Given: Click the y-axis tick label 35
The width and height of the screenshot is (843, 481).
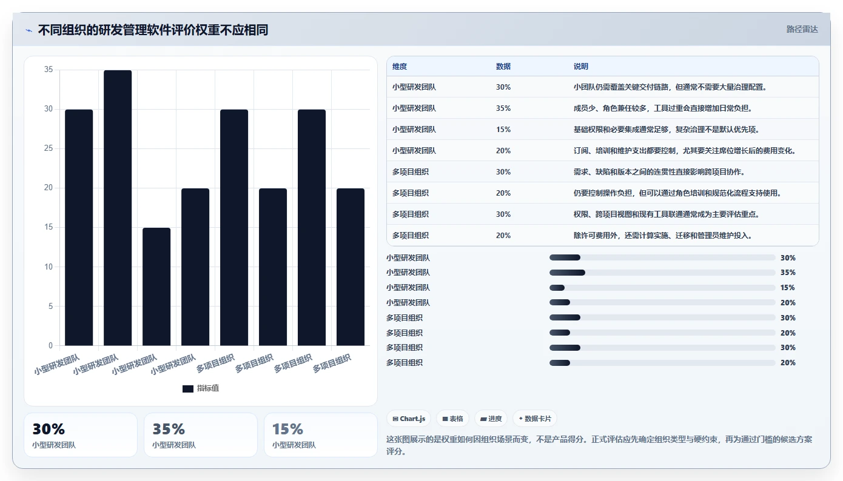Looking at the screenshot, I should [x=49, y=70].
